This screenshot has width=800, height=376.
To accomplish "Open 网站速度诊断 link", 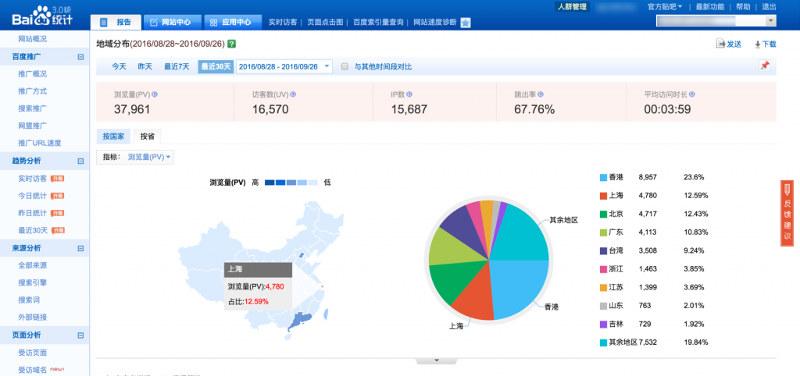I will point(434,23).
